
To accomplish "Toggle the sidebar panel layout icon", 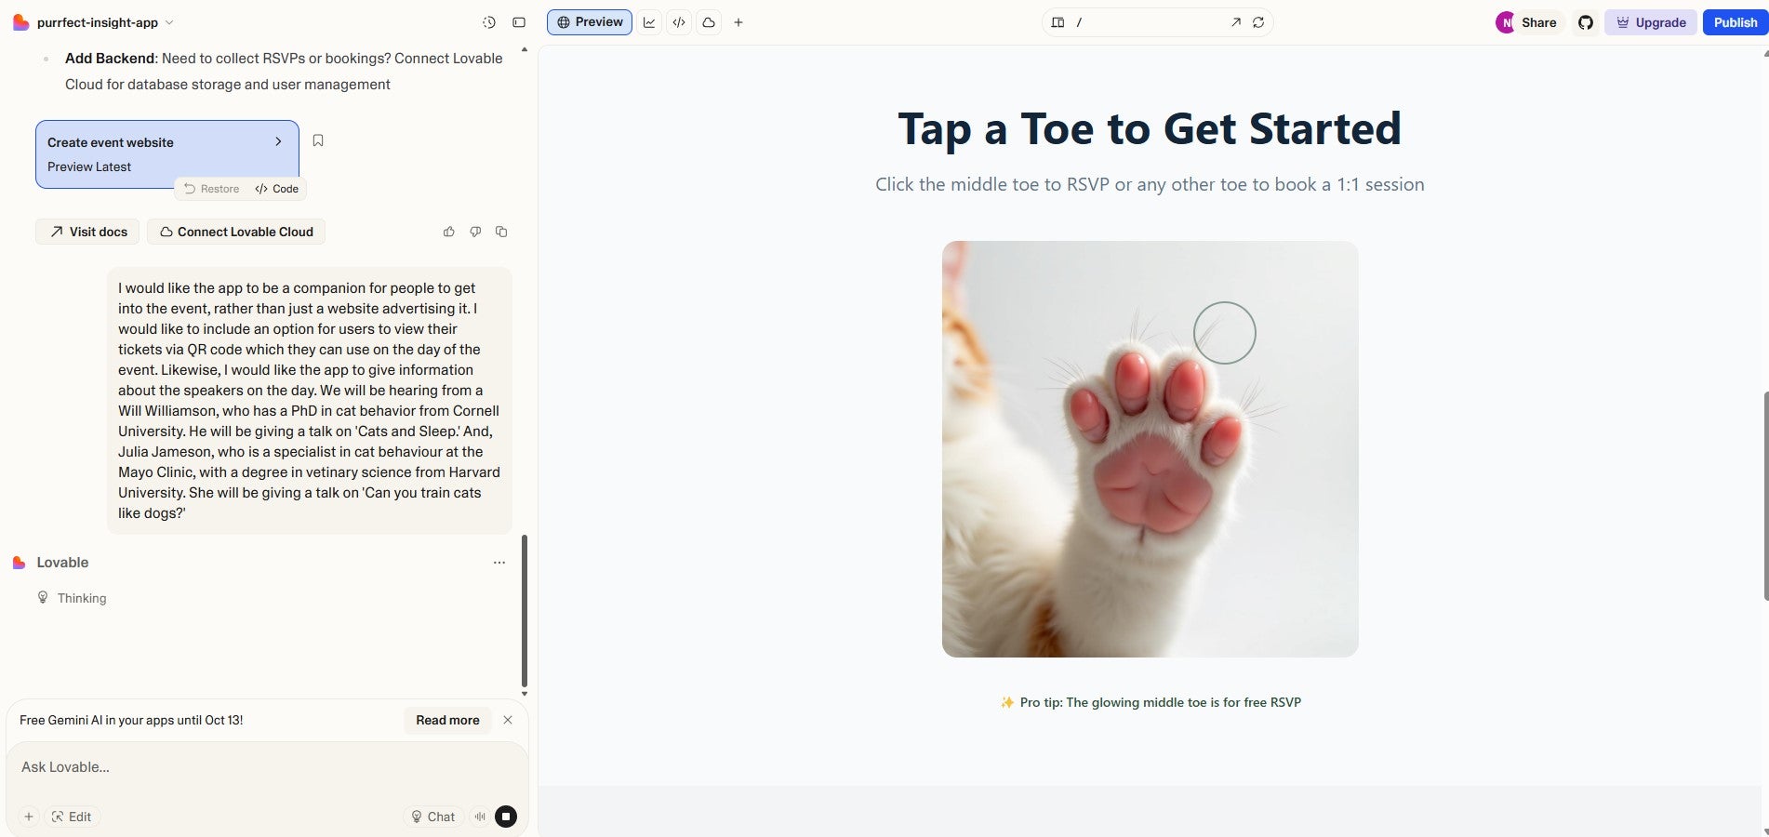I will (x=519, y=22).
